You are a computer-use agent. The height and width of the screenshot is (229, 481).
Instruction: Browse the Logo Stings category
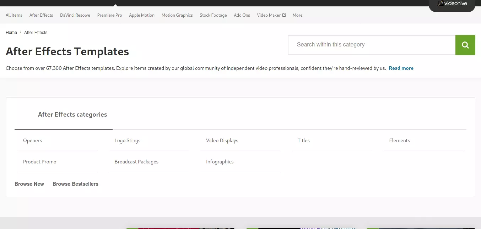[149, 140]
